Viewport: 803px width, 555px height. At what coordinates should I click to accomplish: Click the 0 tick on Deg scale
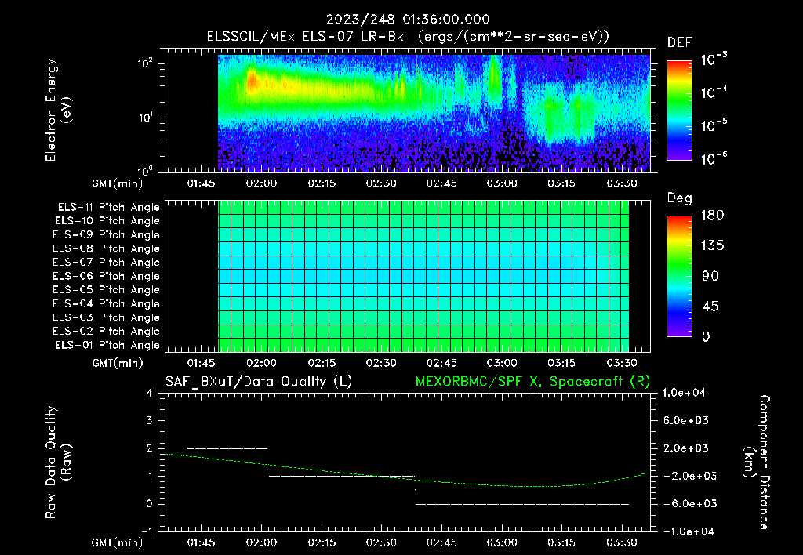tap(707, 337)
